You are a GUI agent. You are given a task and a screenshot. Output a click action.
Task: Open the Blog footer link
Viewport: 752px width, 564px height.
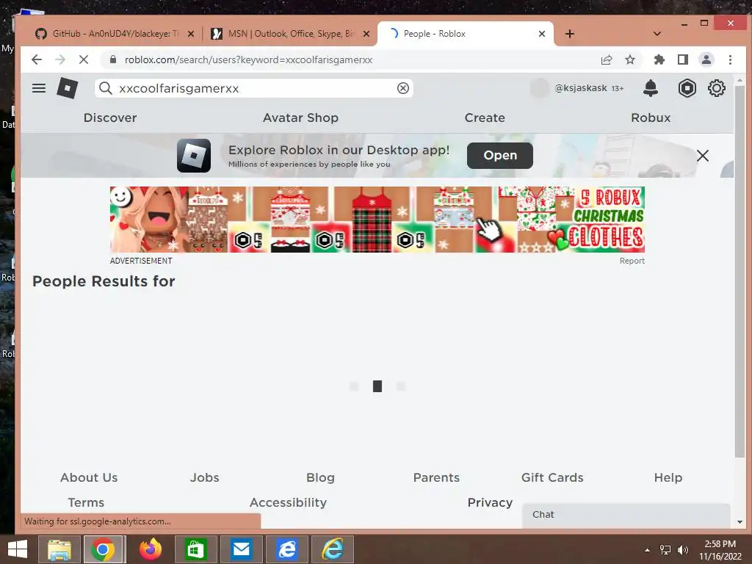(320, 477)
